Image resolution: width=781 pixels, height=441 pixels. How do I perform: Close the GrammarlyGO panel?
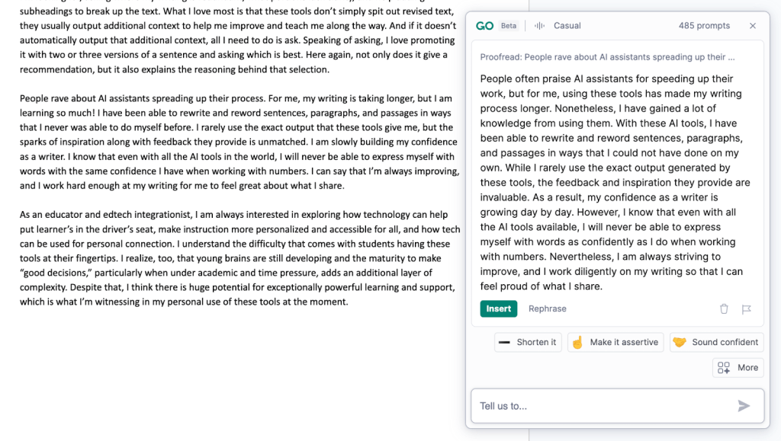[x=753, y=26]
